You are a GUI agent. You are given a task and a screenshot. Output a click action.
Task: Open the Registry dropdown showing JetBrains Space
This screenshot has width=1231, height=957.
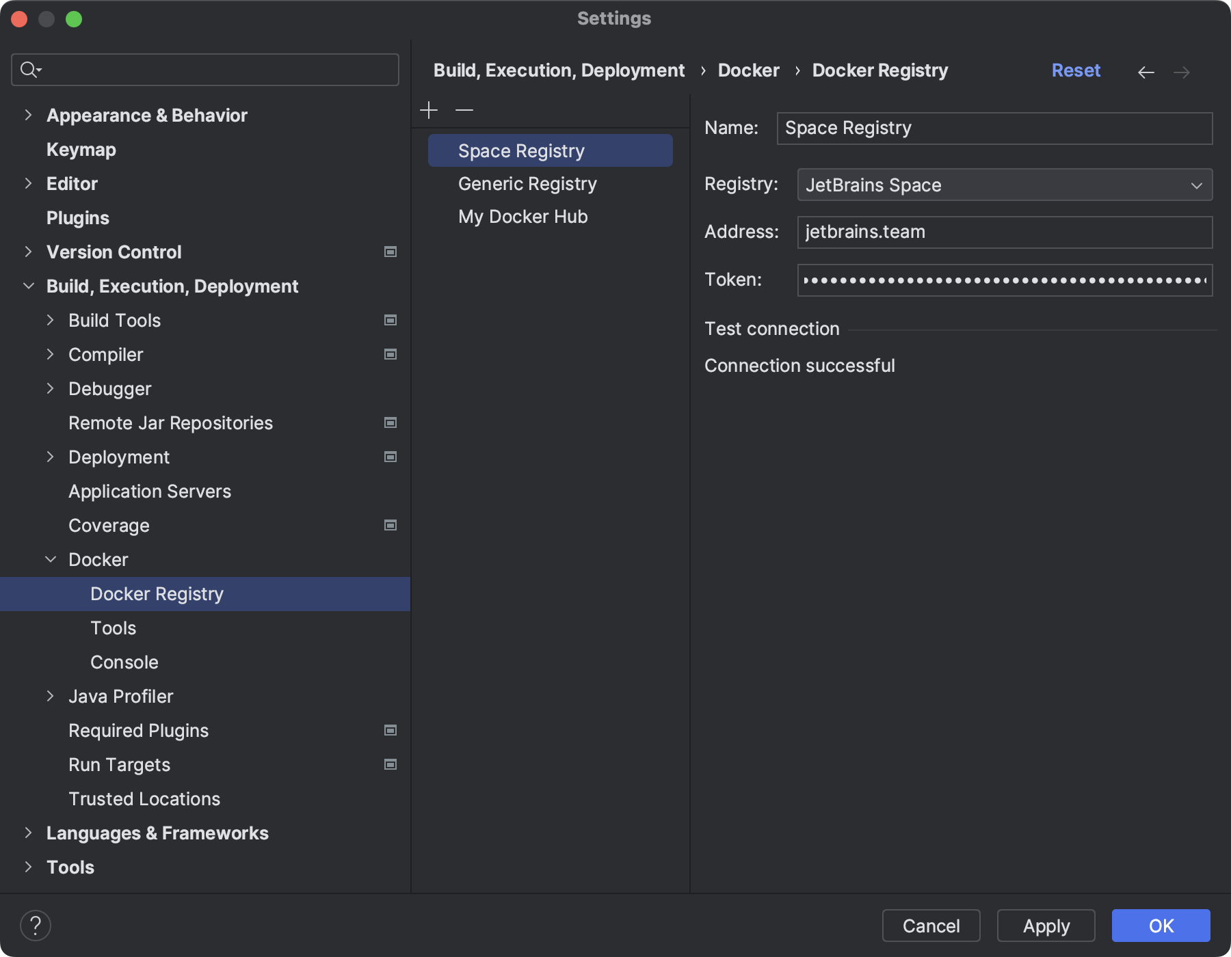click(x=1004, y=185)
